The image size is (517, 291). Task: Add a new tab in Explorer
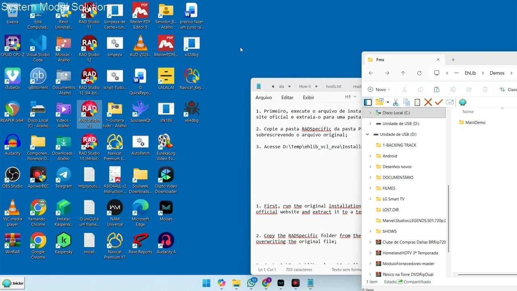tap(453, 59)
